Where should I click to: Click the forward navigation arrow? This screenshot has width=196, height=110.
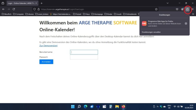point(9,9)
